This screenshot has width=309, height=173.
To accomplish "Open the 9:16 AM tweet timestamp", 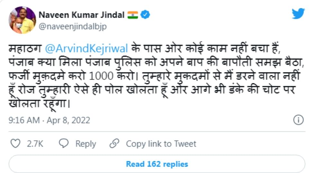I will [x=24, y=120].
